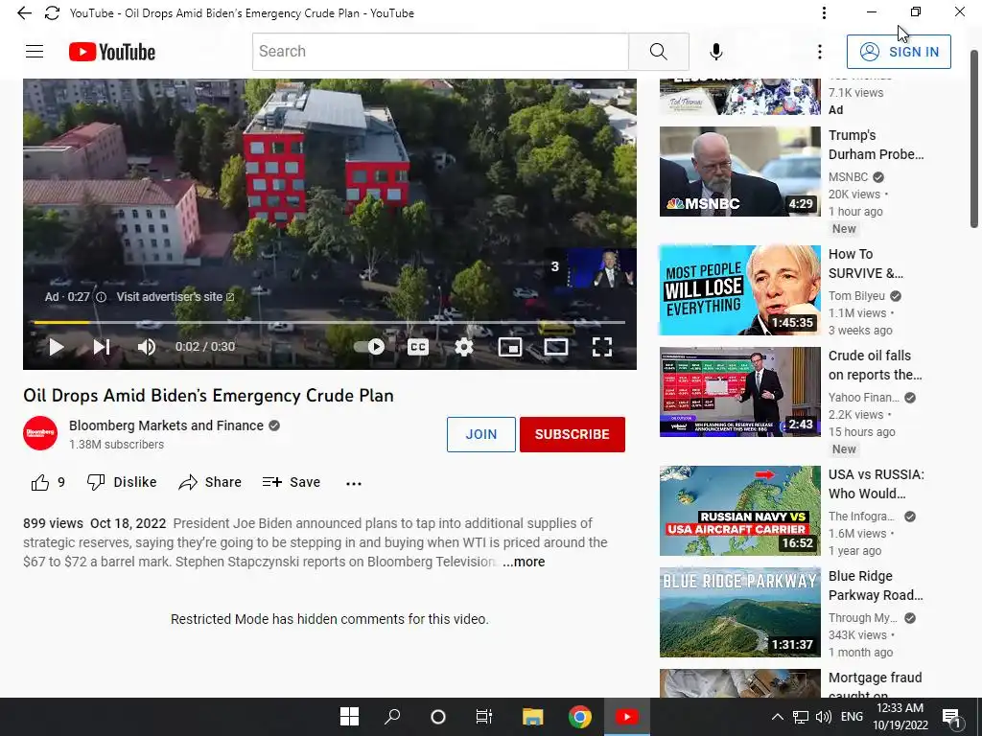Open the YouTube hamburger guide menu
Viewport: 982px width, 736px height.
(35, 52)
